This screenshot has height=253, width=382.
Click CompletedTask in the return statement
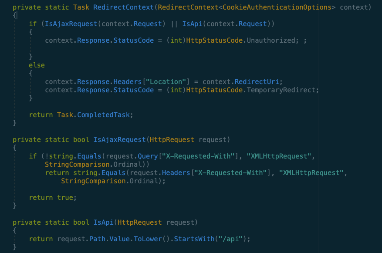coord(104,115)
